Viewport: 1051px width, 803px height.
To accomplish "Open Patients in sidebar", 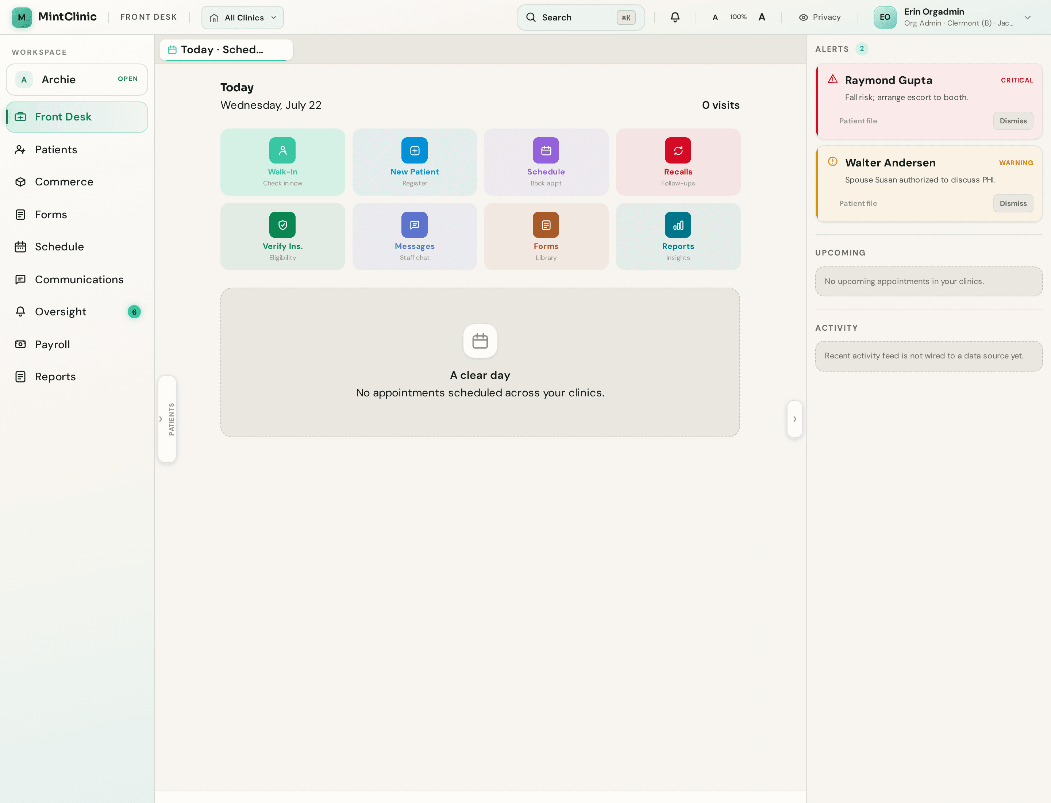I will (77, 150).
